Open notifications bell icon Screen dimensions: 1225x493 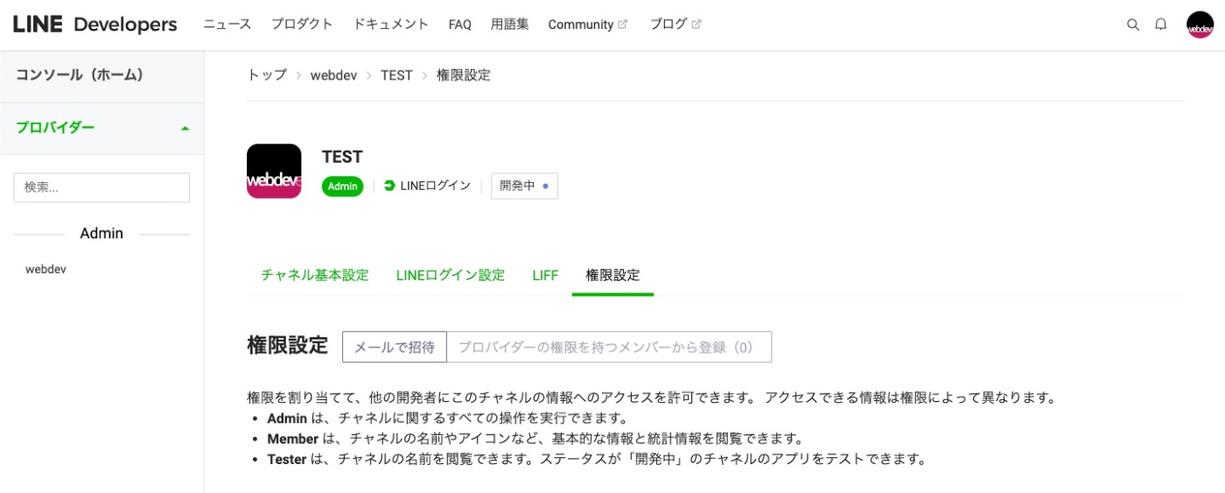point(1161,25)
